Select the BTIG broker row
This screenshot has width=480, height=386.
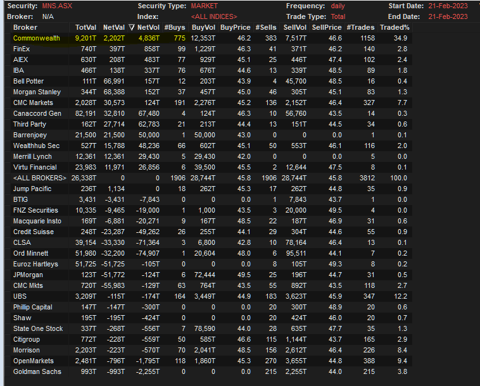(x=212, y=199)
